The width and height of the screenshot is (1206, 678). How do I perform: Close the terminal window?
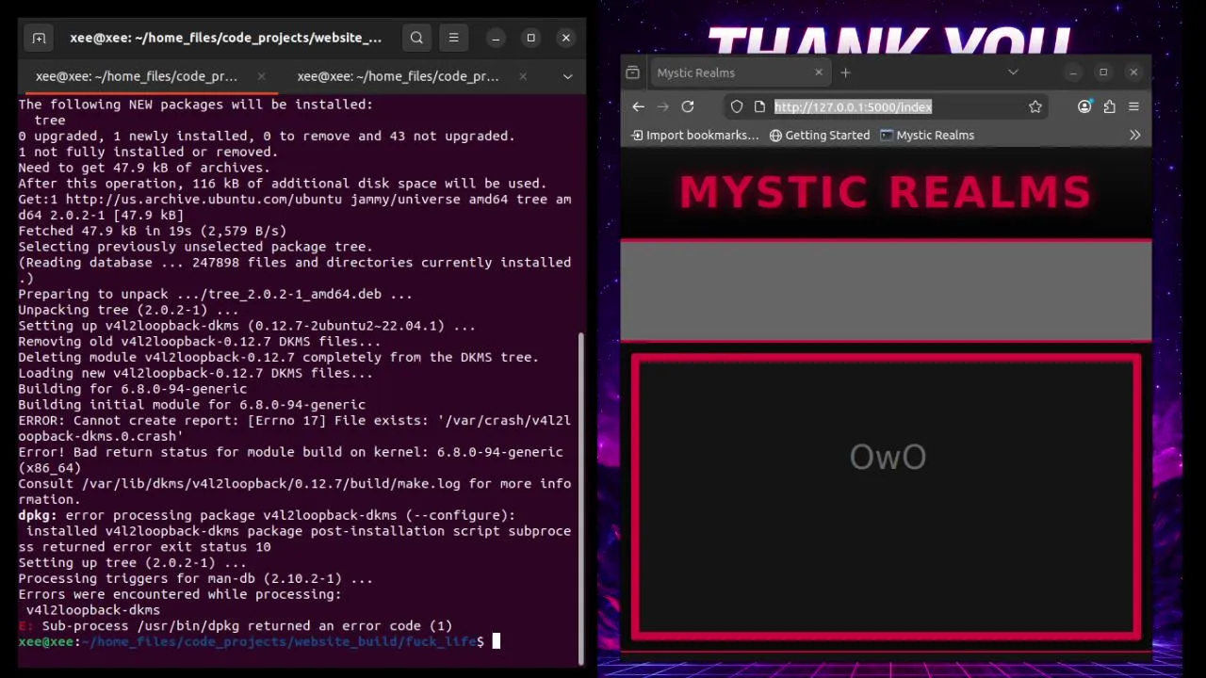(565, 38)
